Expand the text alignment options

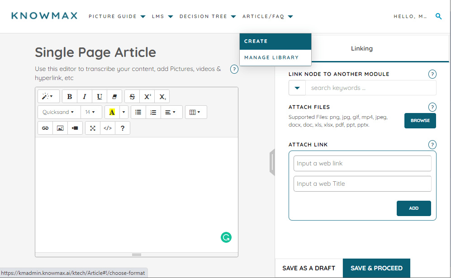pos(171,112)
